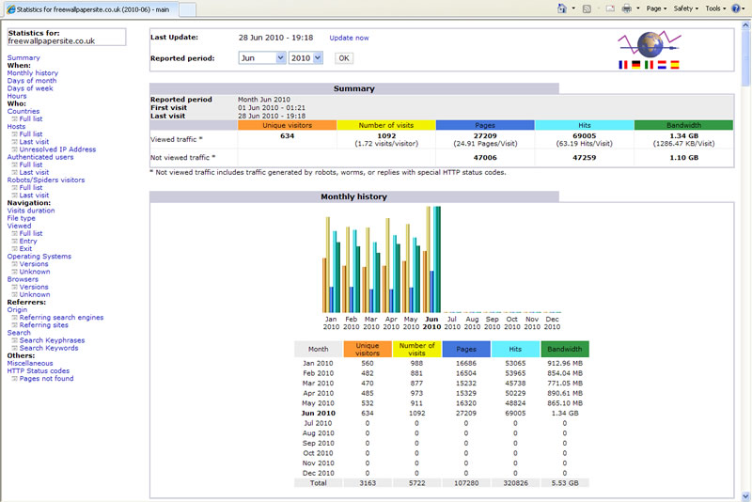This screenshot has width=752, height=502.
Task: Click the Italian flag icon
Action: point(649,65)
